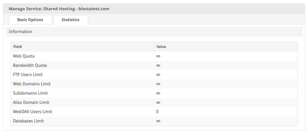
Task: Click the WebDAV Users Limit value 0
Action: (x=157, y=112)
